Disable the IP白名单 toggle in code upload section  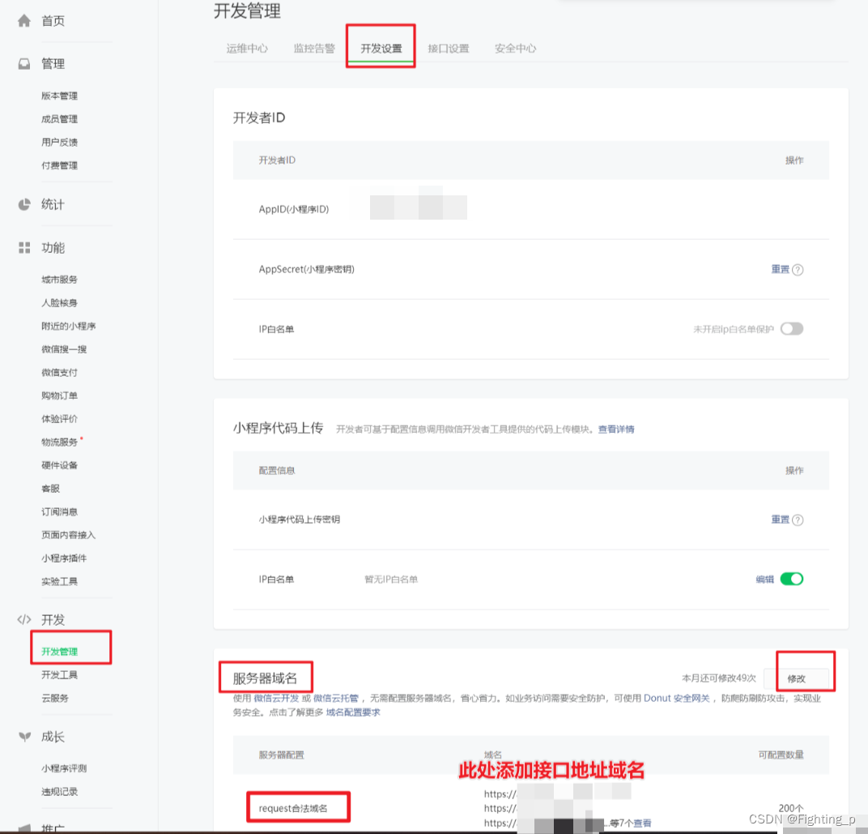[792, 579]
